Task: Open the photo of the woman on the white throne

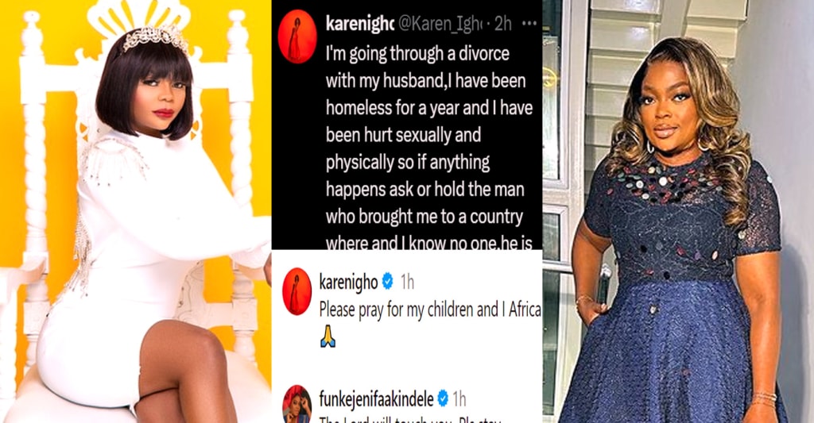Action: (x=135, y=211)
